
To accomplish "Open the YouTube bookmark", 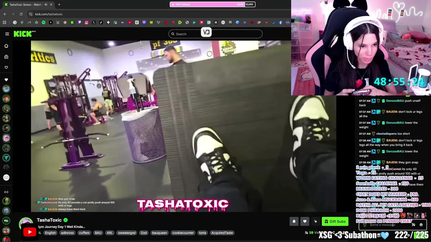I will point(130,23).
